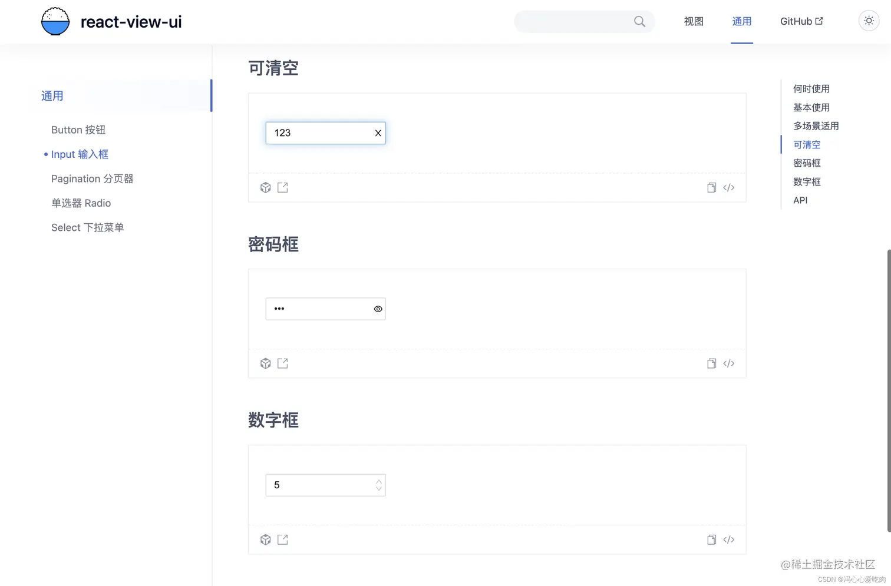Screen dimensions: 891x586
Task: Copy the code of 数字框 example
Action: point(711,539)
